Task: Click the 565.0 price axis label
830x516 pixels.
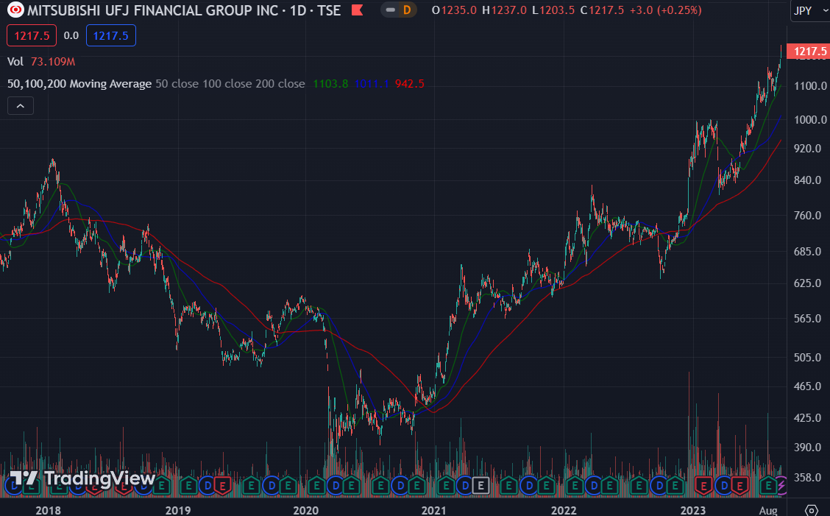Action: 807,319
